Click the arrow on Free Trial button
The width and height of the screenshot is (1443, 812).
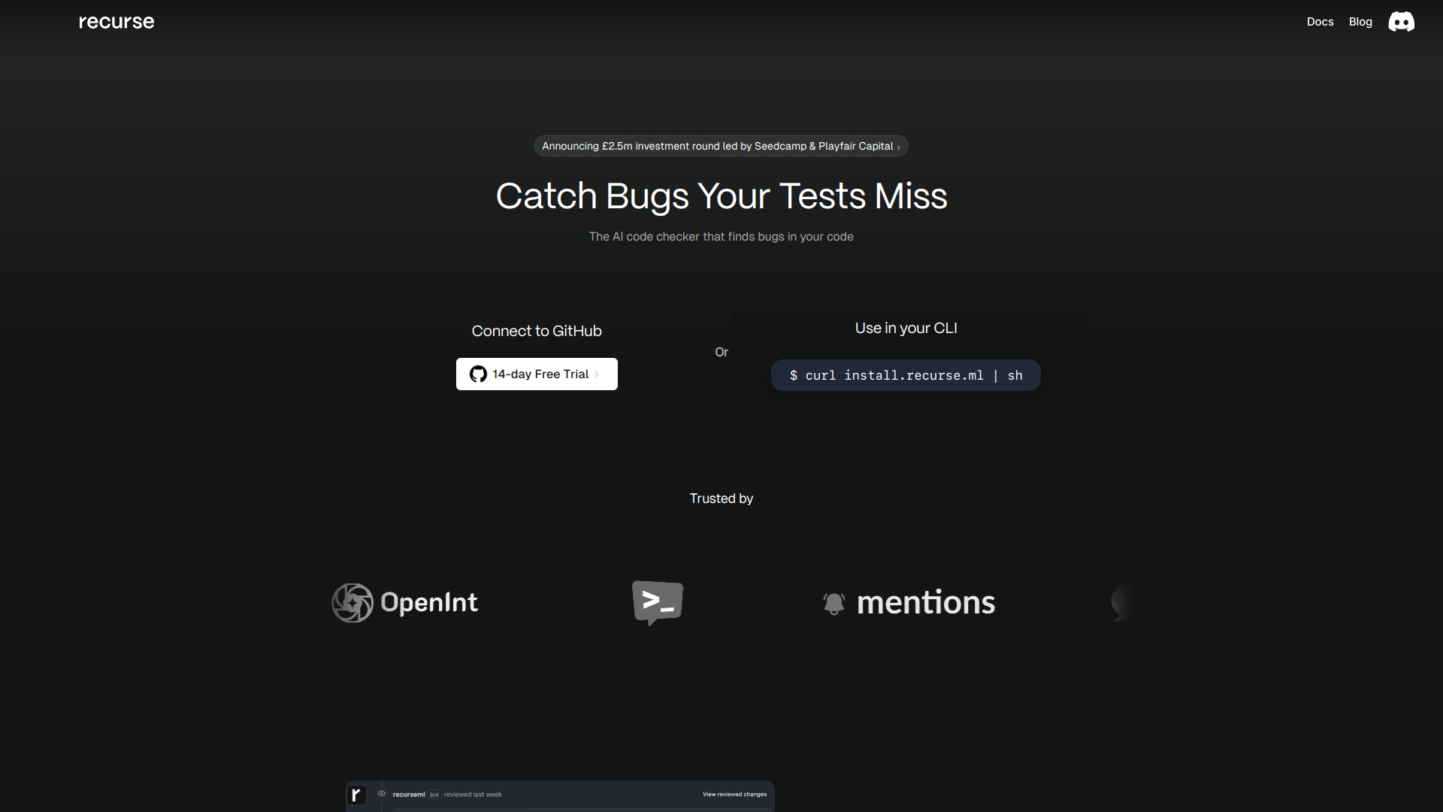click(597, 374)
